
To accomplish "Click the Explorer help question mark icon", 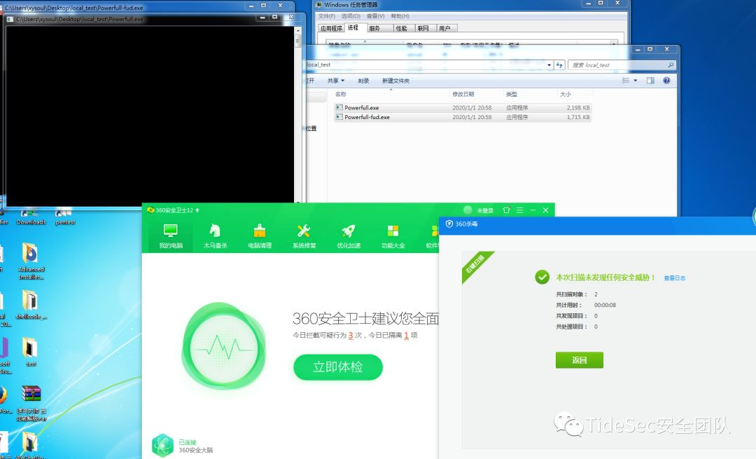I will tap(666, 81).
